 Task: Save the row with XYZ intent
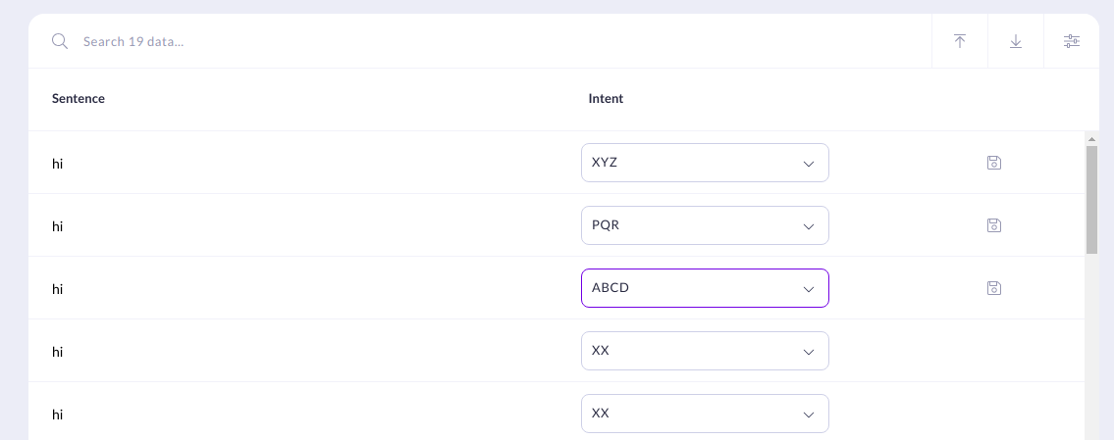994,163
